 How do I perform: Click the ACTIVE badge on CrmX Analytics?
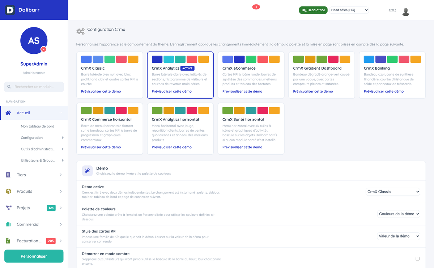(188, 68)
